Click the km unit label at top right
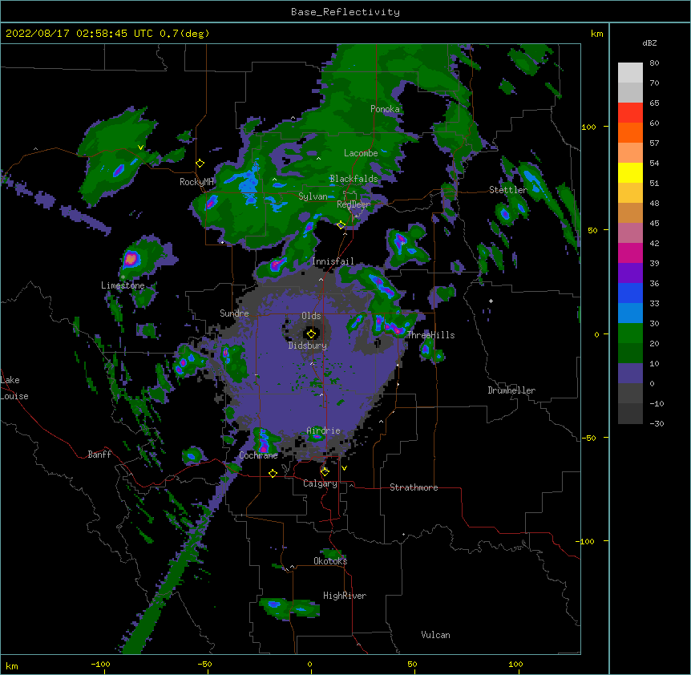691x675 pixels. [x=597, y=34]
